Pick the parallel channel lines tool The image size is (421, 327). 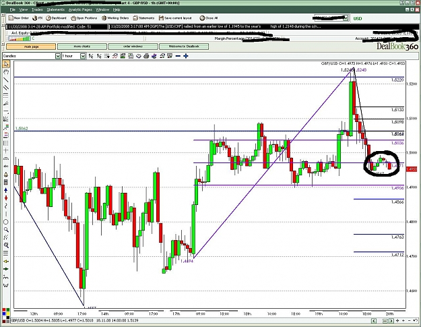coord(6,88)
